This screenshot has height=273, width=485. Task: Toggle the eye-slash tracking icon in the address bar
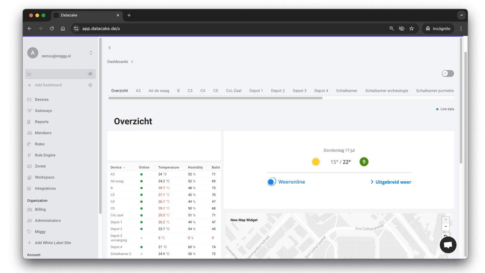click(402, 28)
